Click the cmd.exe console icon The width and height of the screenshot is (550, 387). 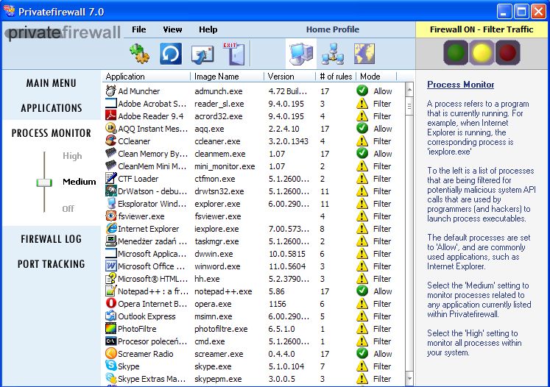click(x=111, y=341)
